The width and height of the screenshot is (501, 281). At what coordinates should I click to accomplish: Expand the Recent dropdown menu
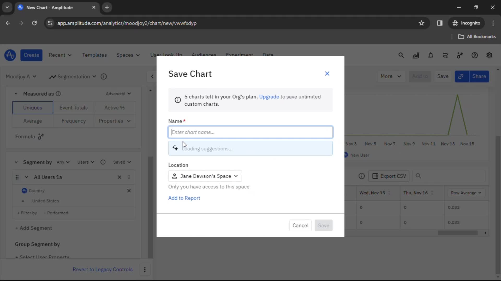coord(59,55)
